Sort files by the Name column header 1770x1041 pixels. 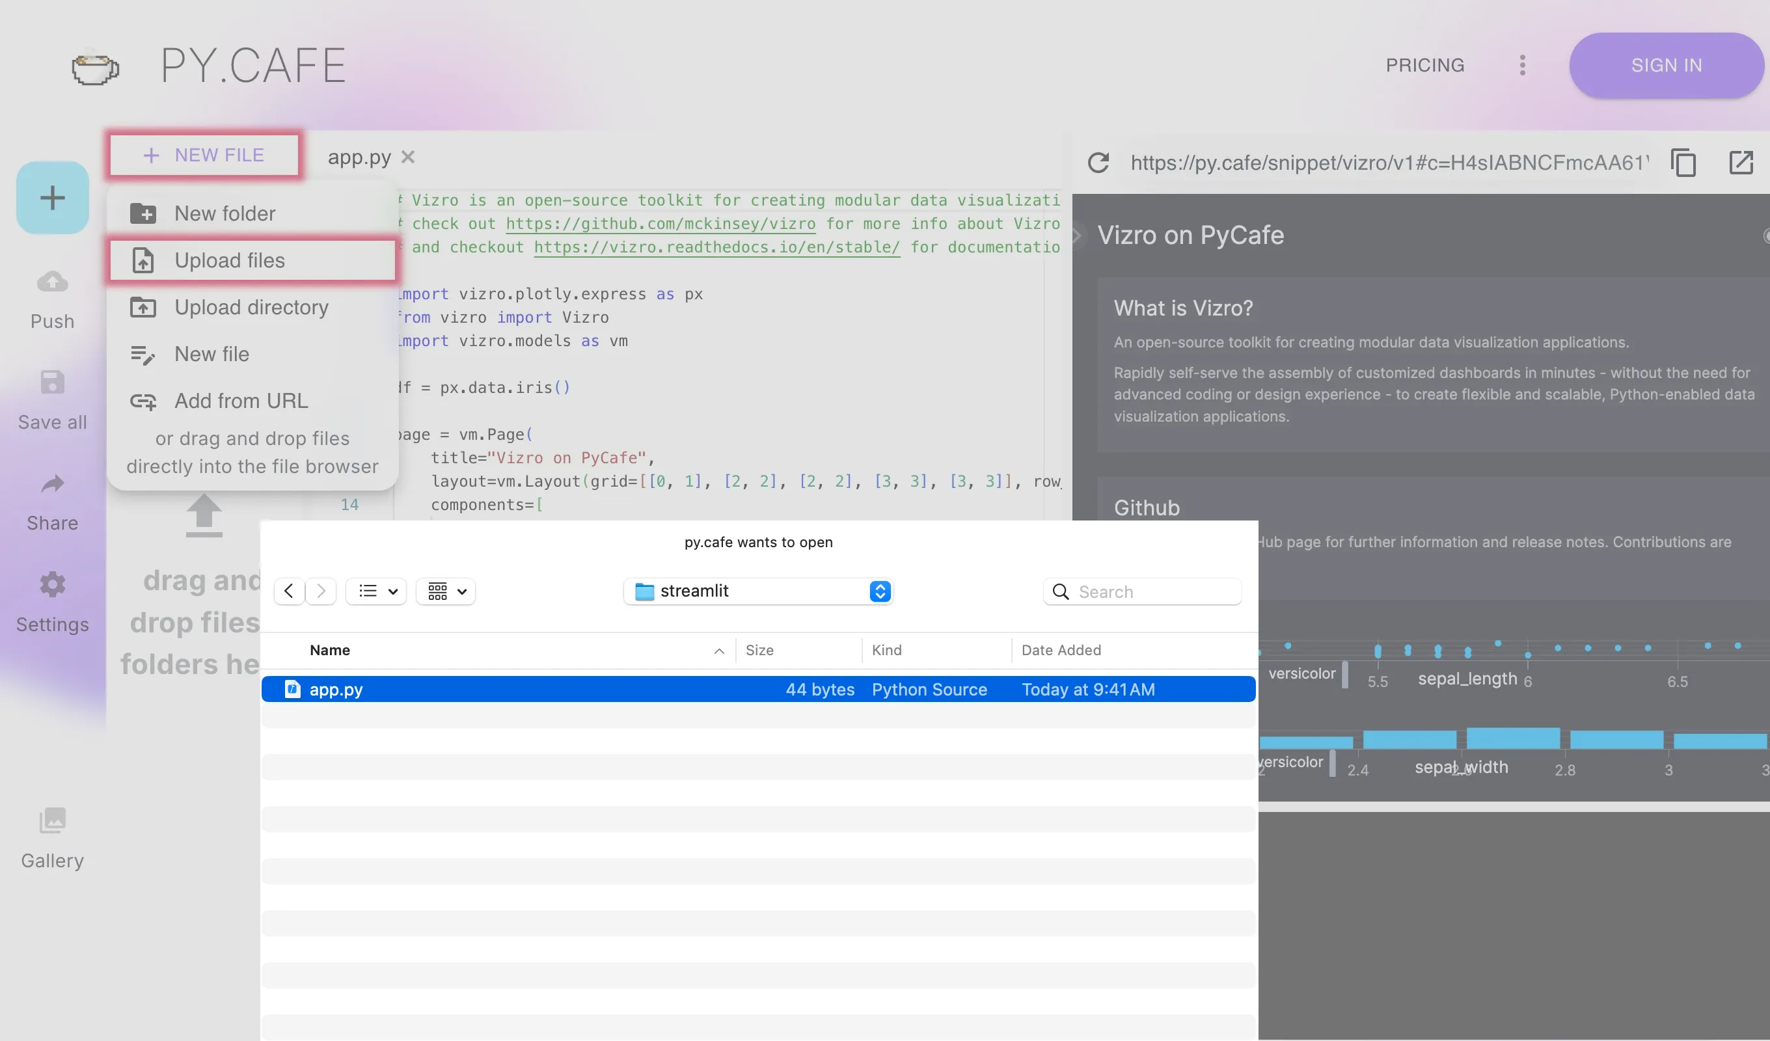pos(330,651)
